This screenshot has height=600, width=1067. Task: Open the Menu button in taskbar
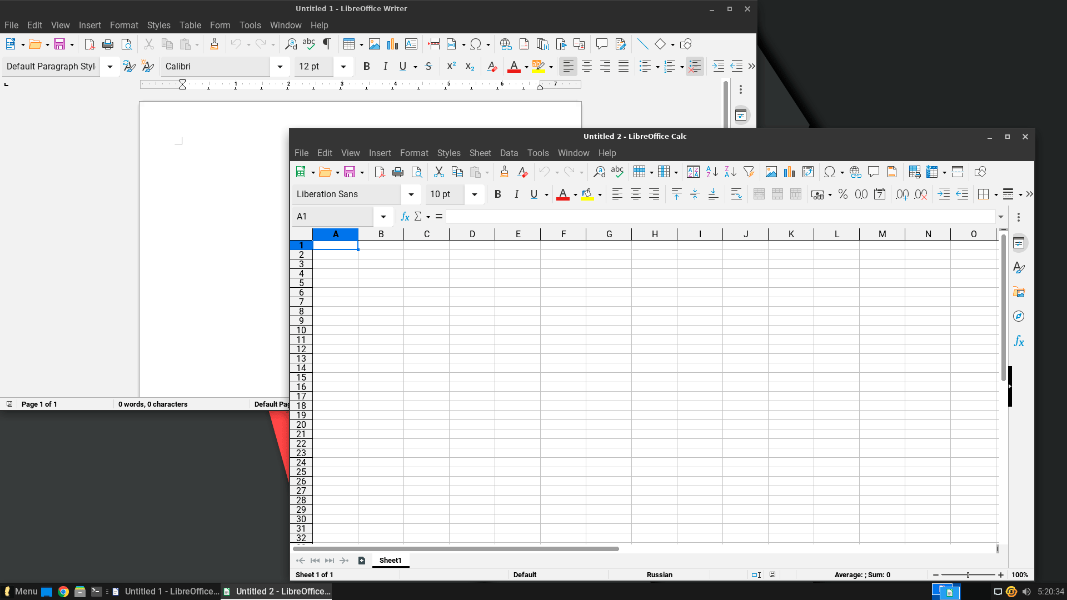20,591
